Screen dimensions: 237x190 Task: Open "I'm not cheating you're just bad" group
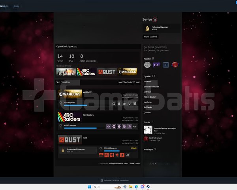pyautogui.click(x=165, y=129)
